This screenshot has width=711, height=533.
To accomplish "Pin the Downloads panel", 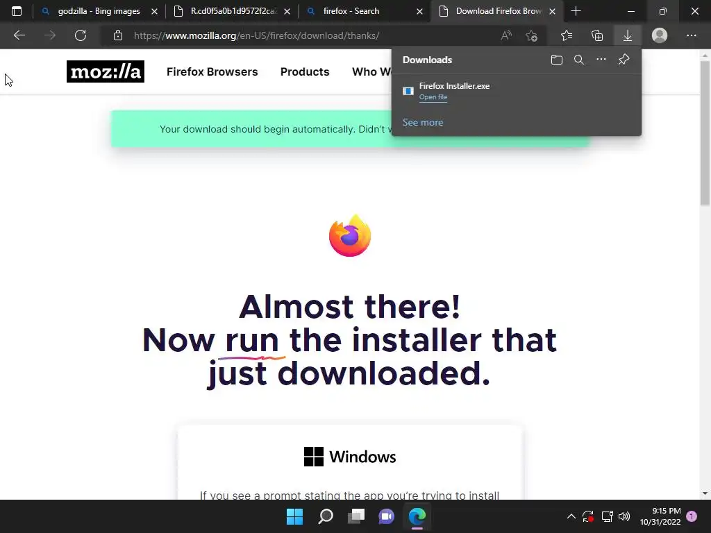I will (x=624, y=60).
